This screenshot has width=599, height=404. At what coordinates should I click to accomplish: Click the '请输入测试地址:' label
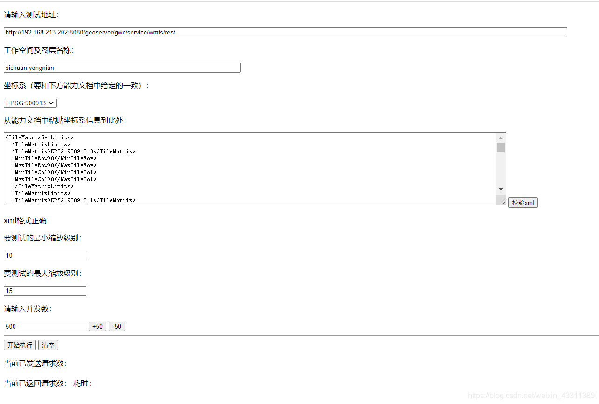tap(31, 15)
